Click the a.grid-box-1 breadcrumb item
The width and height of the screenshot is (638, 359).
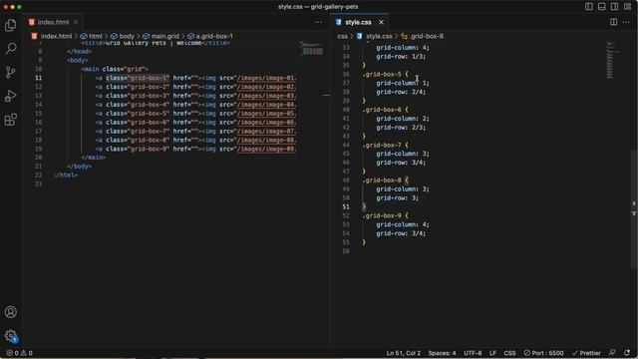click(x=210, y=36)
